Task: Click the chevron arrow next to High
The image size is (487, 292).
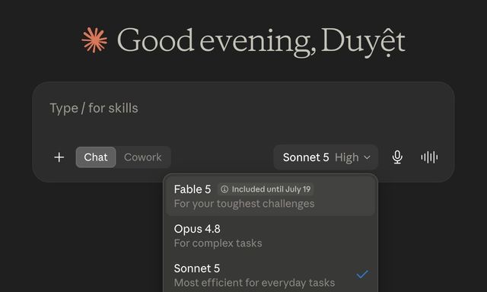Action: pyautogui.click(x=367, y=157)
